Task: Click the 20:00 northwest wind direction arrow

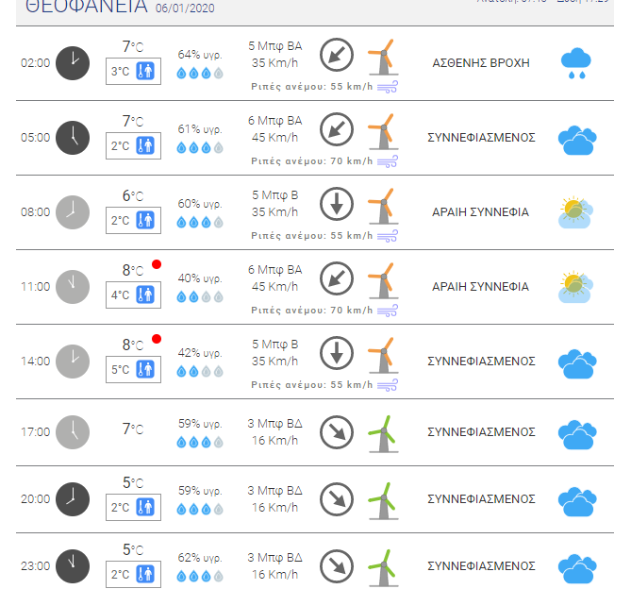Action: 337,499
